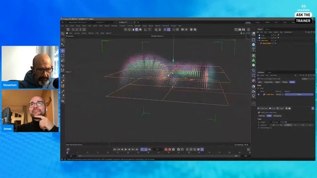Select the Move tool in left toolbar
The height and width of the screenshot is (178, 317).
pos(63,50)
